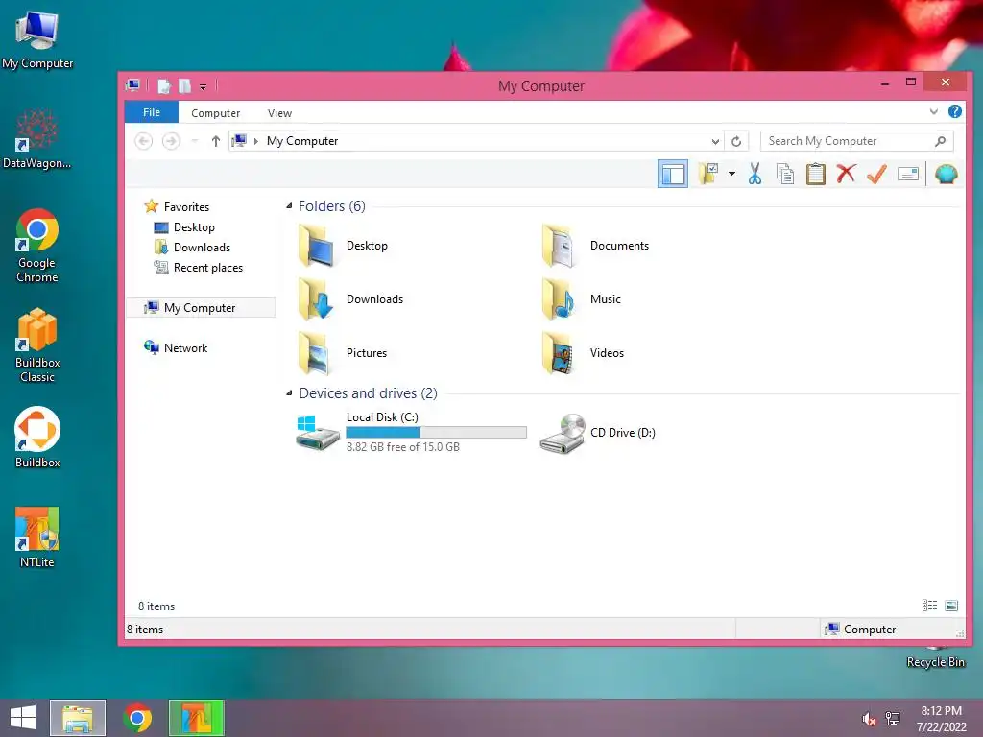
Task: Go up one level with Up arrow
Action: [x=216, y=141]
